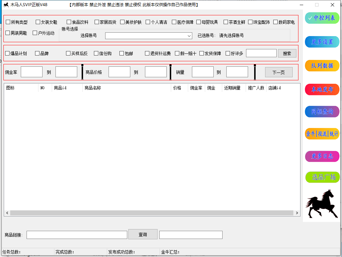Toggle the 户外运动 checkbox
342x257 pixels.
coord(35,33)
